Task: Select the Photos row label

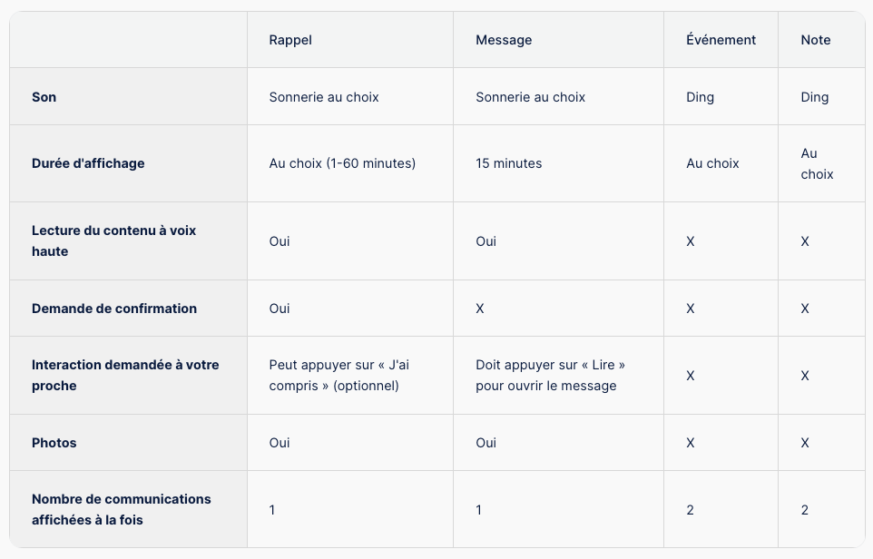Action: point(54,443)
